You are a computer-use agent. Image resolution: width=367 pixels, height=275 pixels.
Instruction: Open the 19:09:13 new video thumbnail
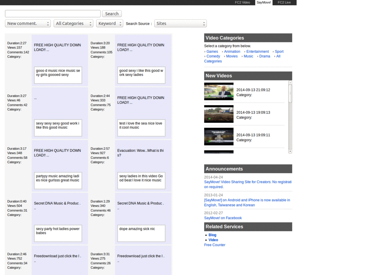(219, 114)
